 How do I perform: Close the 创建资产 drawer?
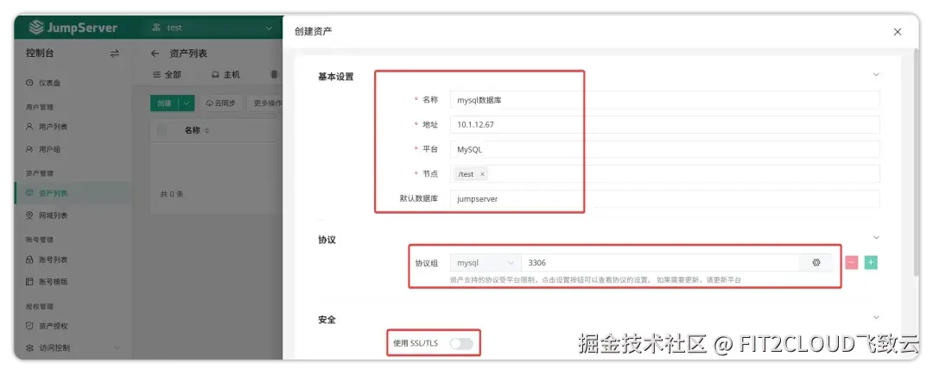pyautogui.click(x=898, y=32)
